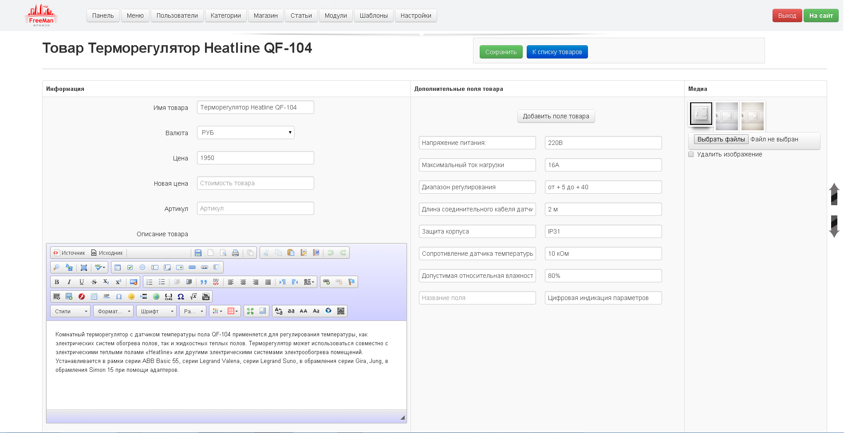Open the Шрифт font dropdown
The width and height of the screenshot is (844, 433).
tap(156, 311)
